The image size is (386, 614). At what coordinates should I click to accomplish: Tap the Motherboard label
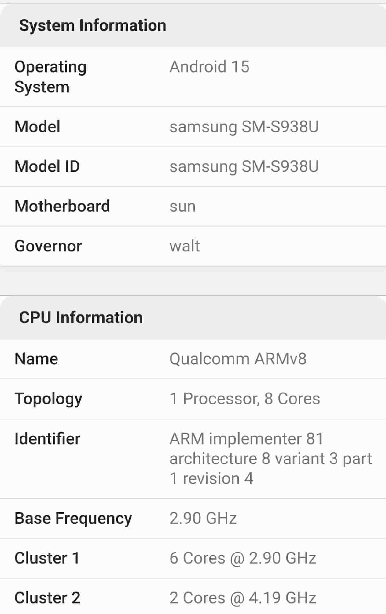[x=62, y=206]
